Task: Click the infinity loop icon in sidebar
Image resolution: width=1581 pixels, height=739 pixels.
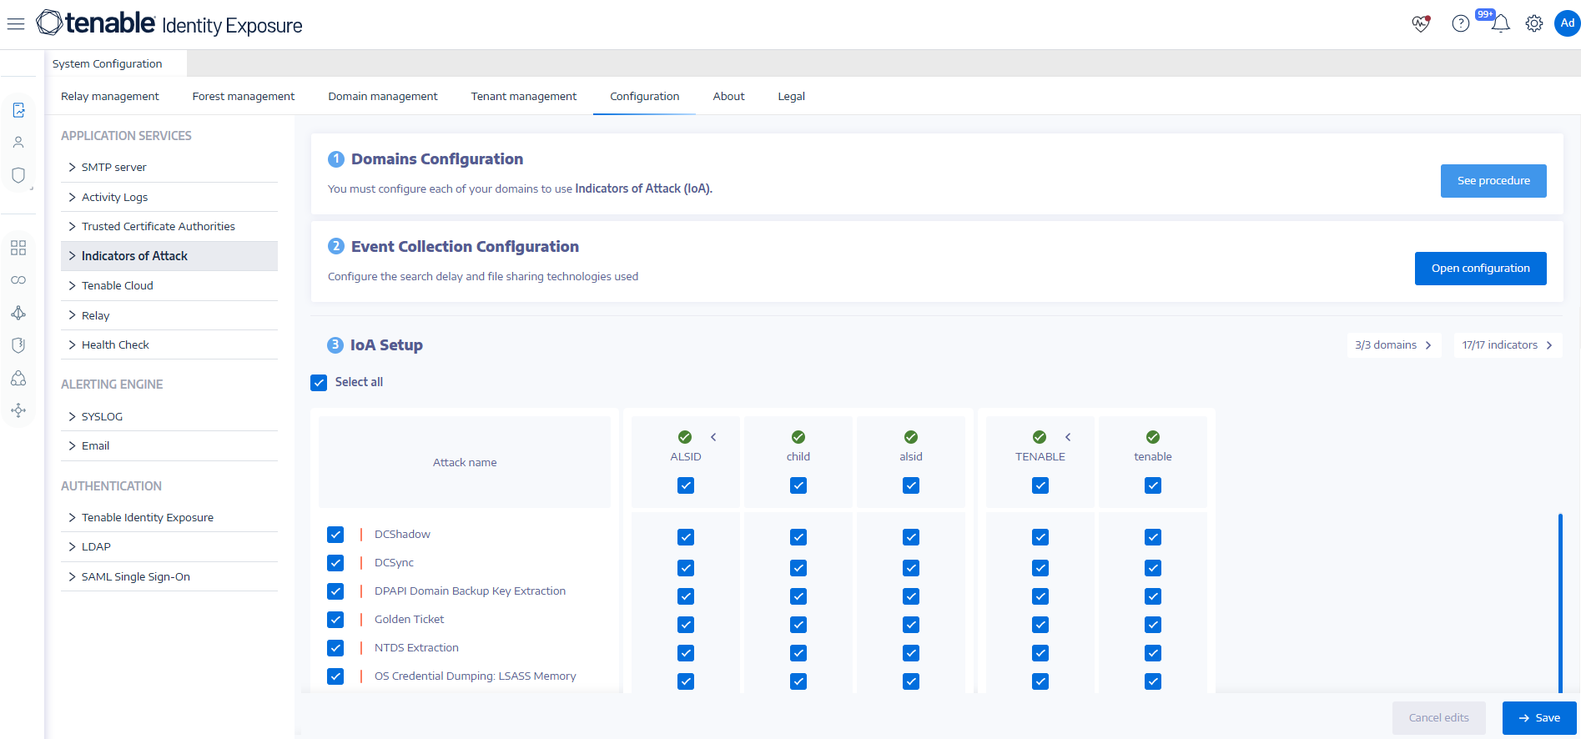Action: 18,280
